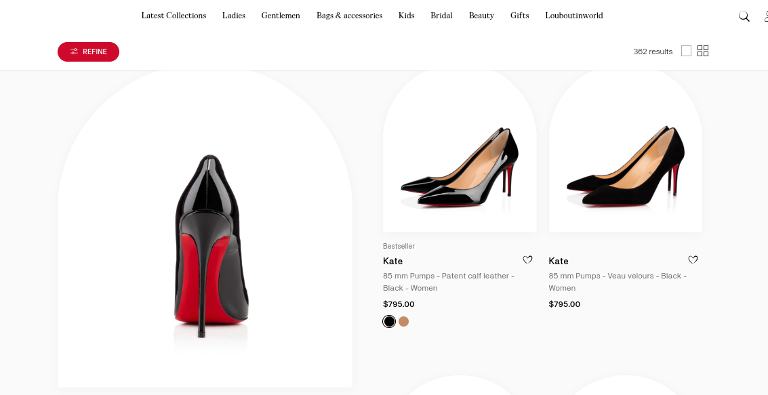Open the search magnifier icon
This screenshot has width=768, height=395.
[x=744, y=16]
